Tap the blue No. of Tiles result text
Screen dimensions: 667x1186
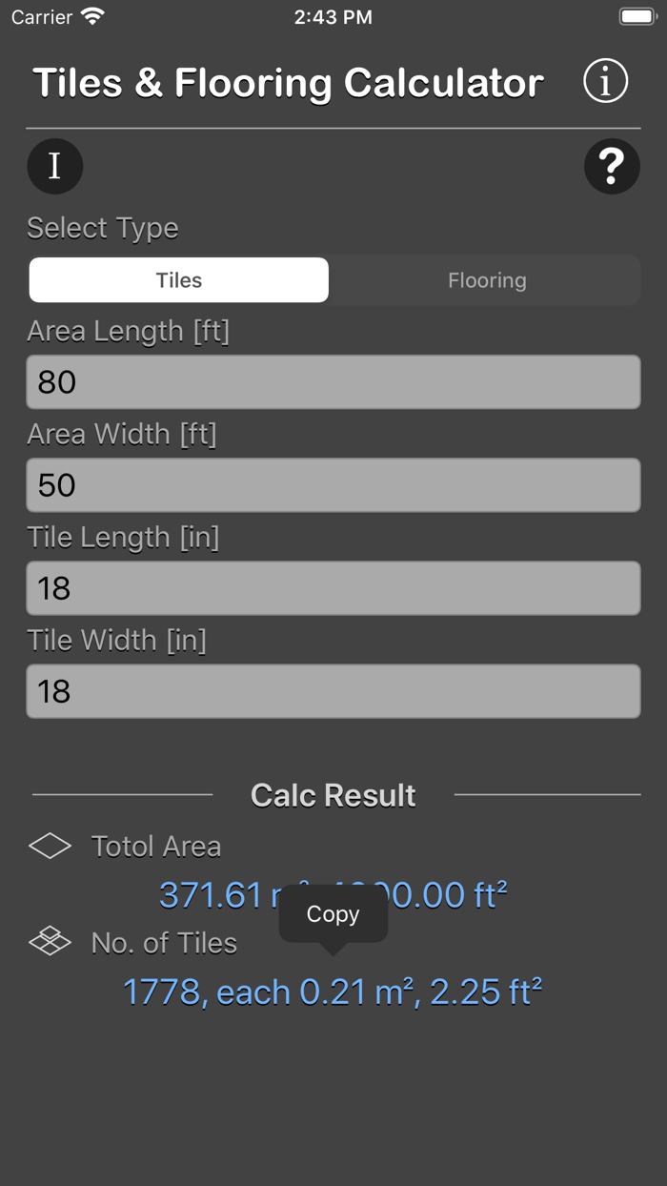click(x=333, y=992)
